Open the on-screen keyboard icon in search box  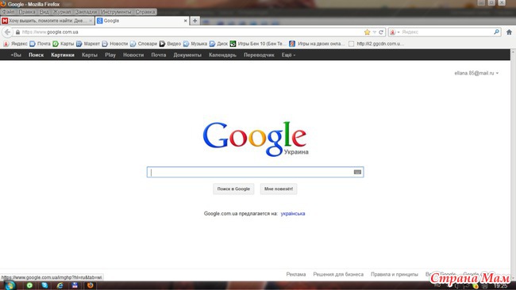pos(357,172)
